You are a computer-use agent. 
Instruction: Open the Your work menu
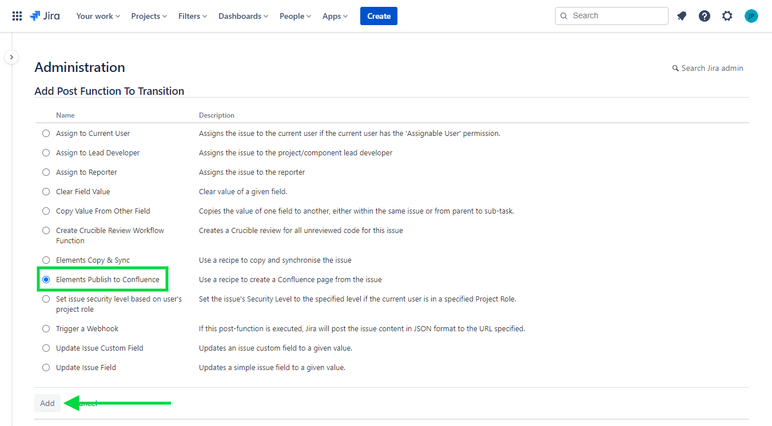98,16
